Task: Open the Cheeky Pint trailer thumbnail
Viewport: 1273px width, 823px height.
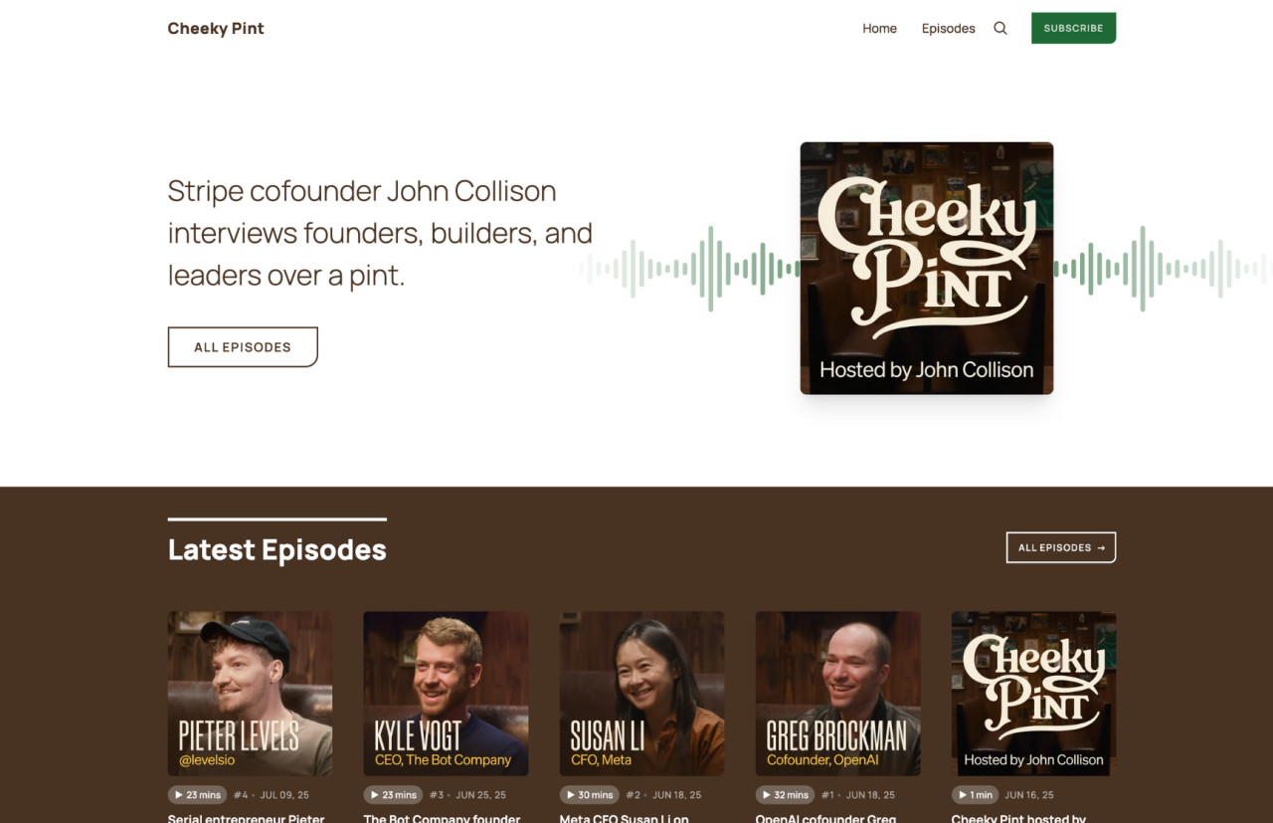Action: point(1034,694)
